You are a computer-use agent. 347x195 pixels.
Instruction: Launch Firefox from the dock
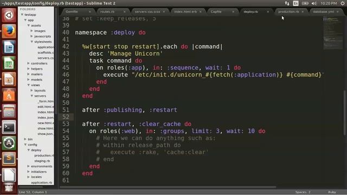click(9, 31)
